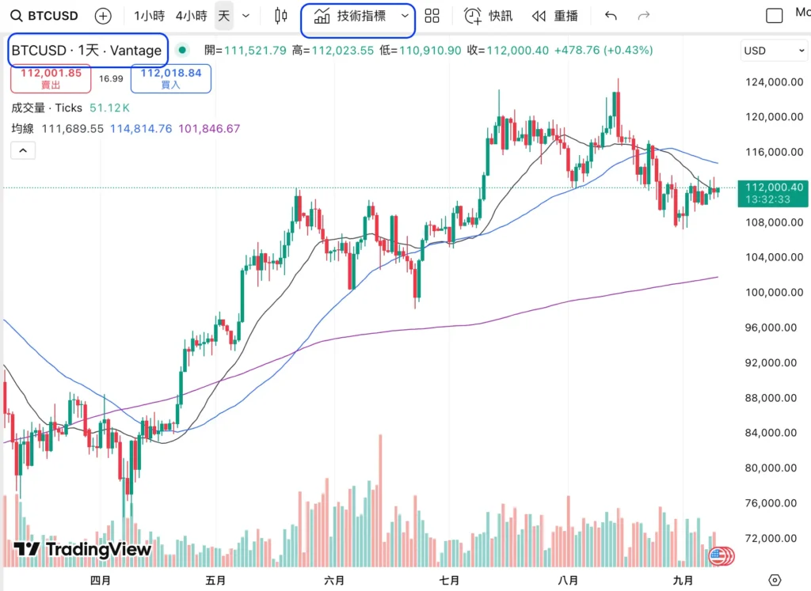Open the multi-chart layout grid icon

click(432, 16)
